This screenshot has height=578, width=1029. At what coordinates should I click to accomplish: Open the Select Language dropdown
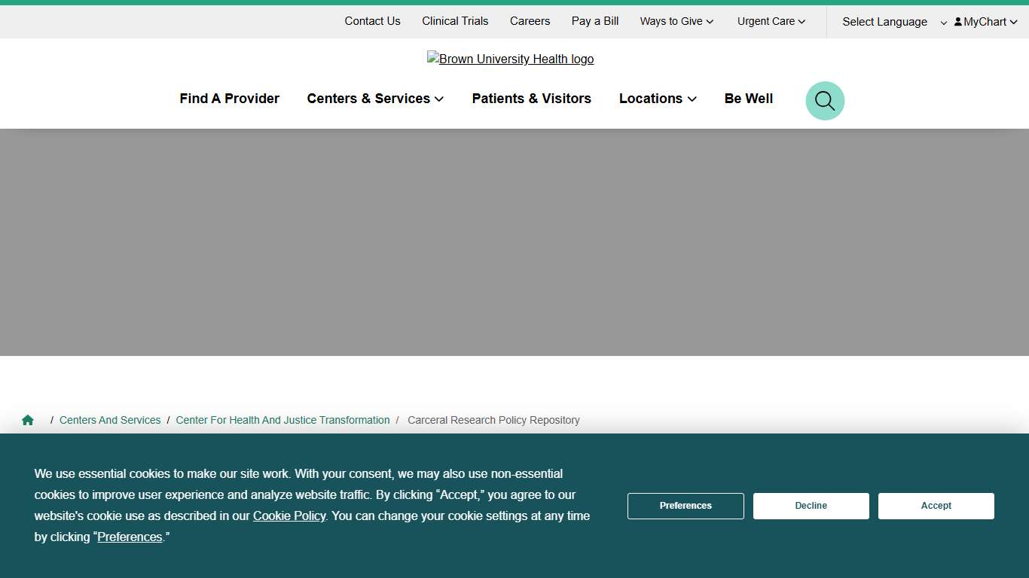point(885,22)
